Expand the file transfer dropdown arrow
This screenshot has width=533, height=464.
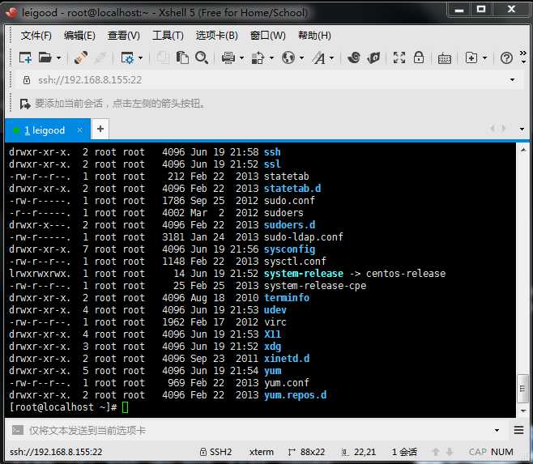[x=271, y=58]
